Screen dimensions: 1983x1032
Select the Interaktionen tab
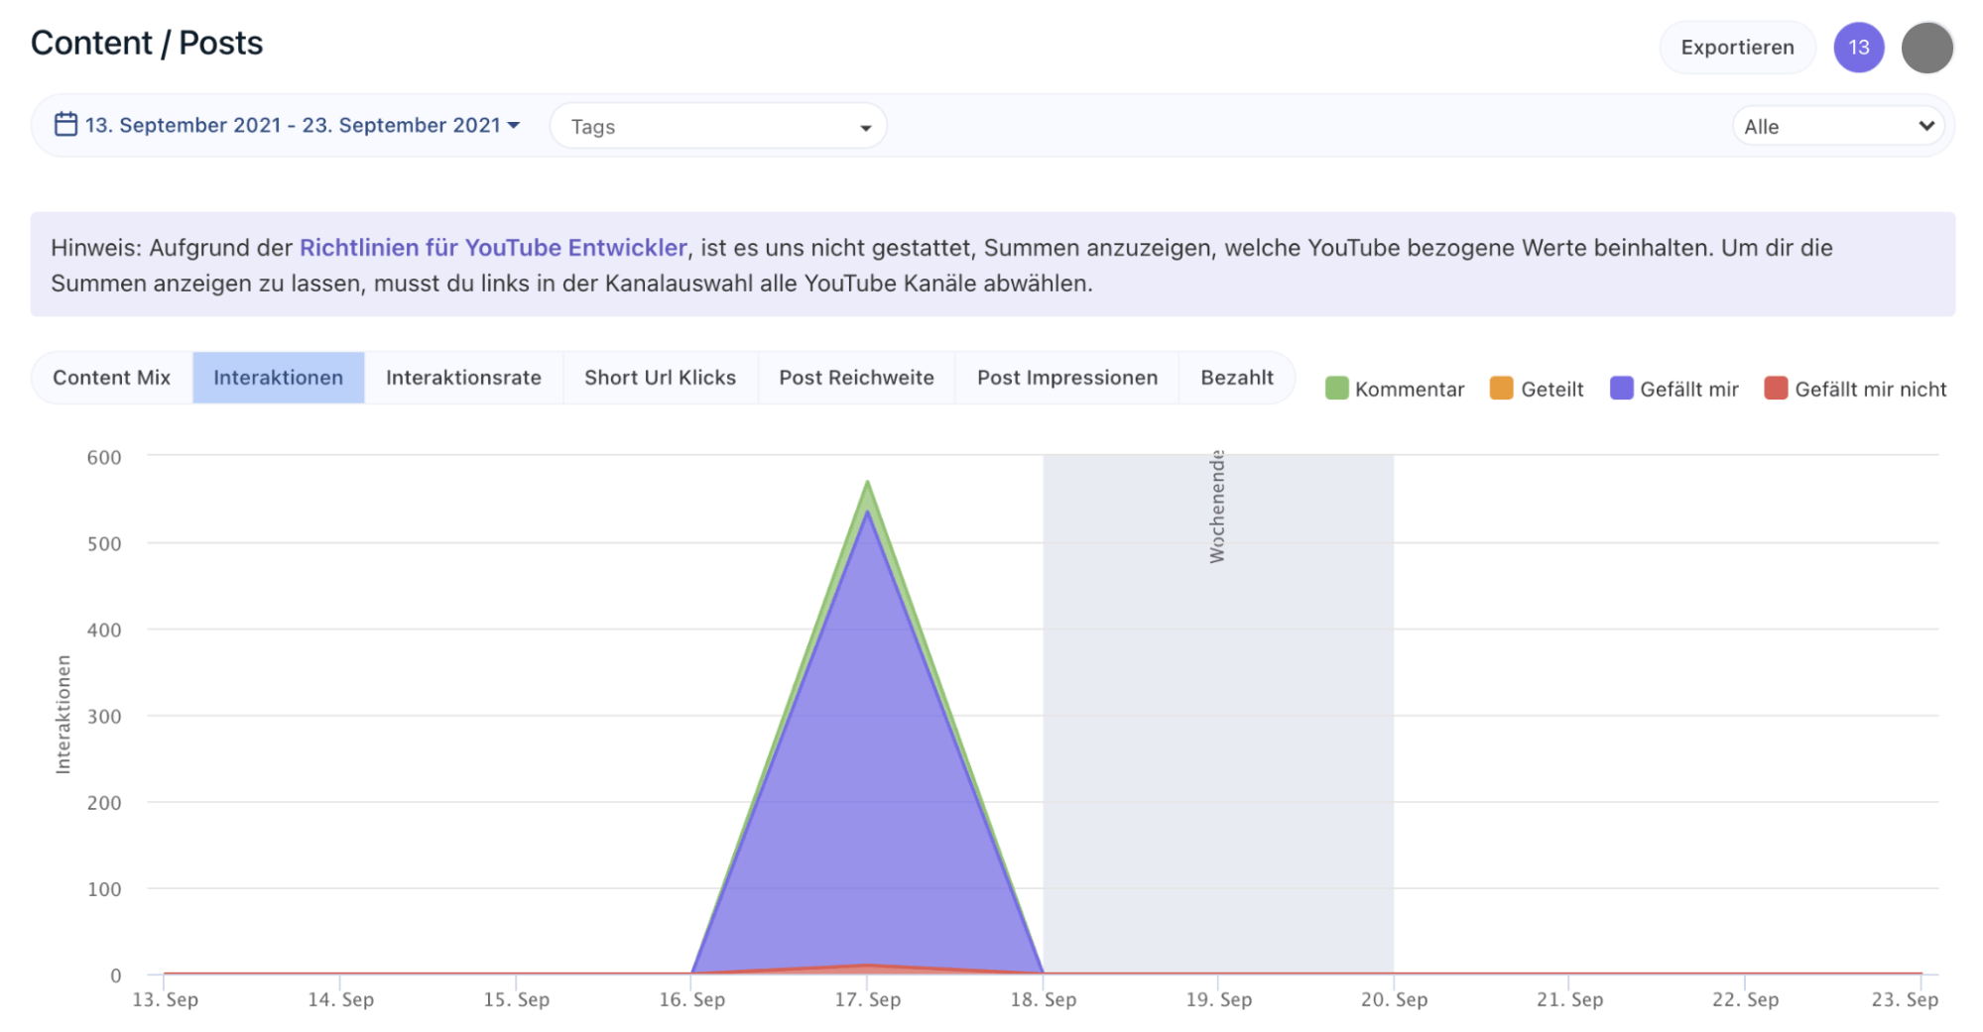(x=279, y=378)
